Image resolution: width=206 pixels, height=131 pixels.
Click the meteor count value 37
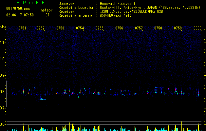coord(47,15)
